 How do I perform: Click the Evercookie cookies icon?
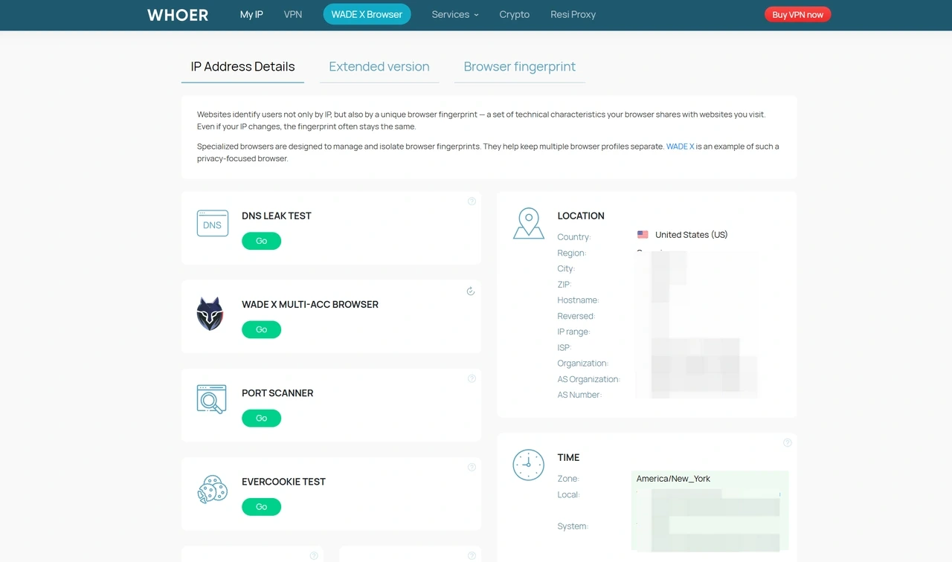(212, 490)
